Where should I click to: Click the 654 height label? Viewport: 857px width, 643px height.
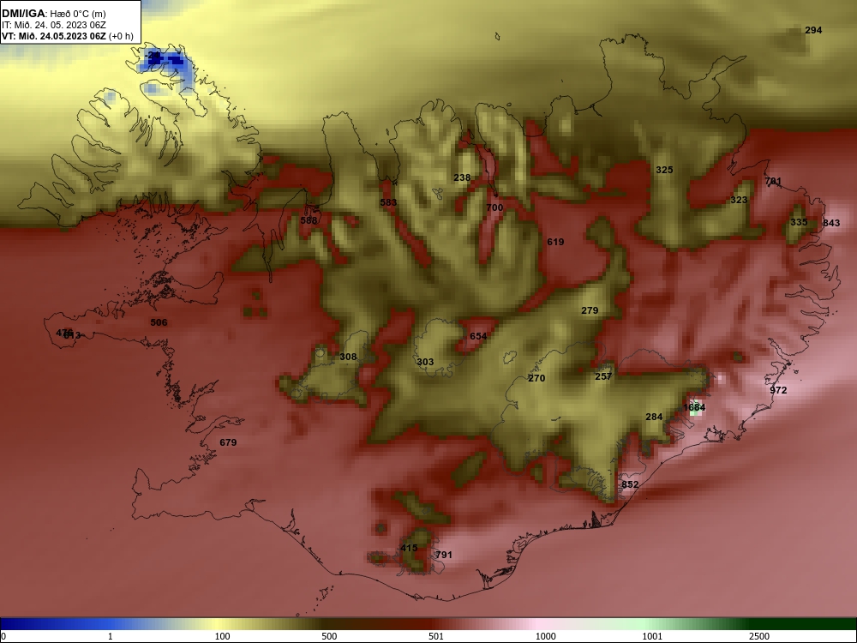[x=478, y=336]
